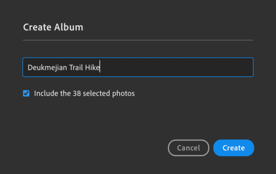276x174 pixels.
Task: Focus the album name text field
Action: pyautogui.click(x=138, y=67)
